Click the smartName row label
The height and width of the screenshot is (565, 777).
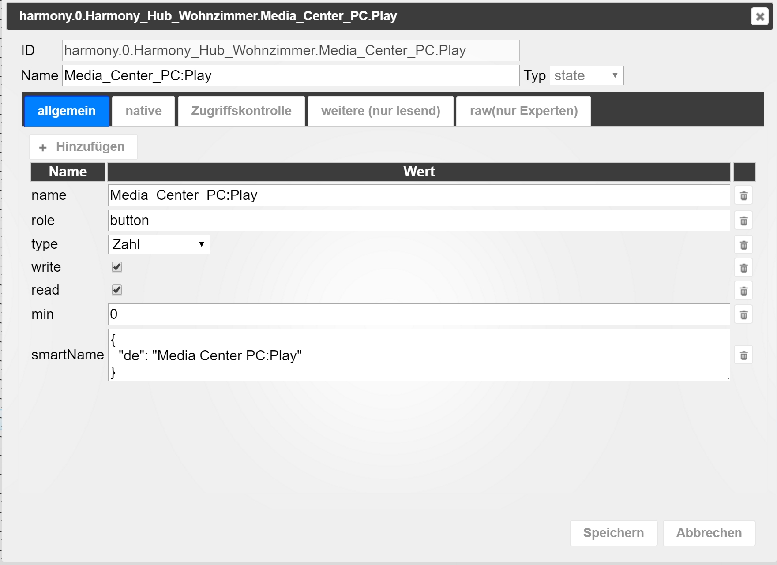click(x=68, y=355)
